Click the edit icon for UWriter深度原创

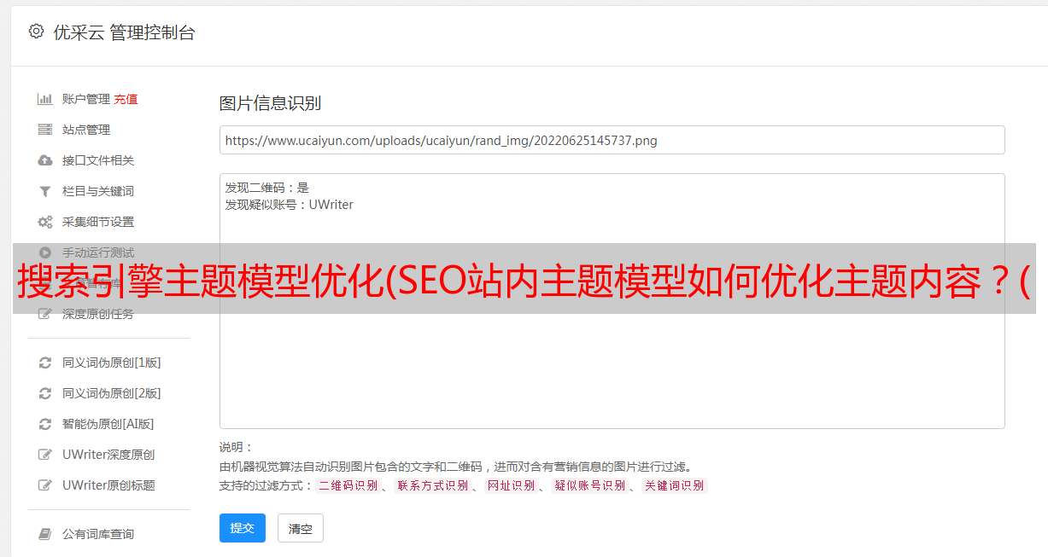pyautogui.click(x=45, y=455)
